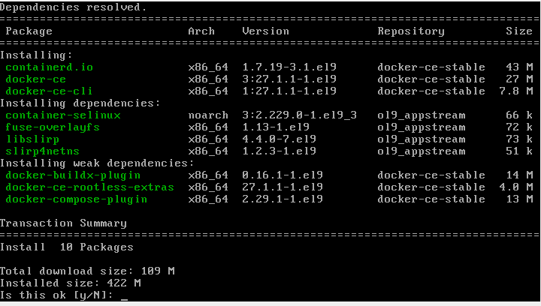Image resolution: width=541 pixels, height=306 pixels.
Task: Select the docker-compose-plugin entry
Action: tap(76, 199)
